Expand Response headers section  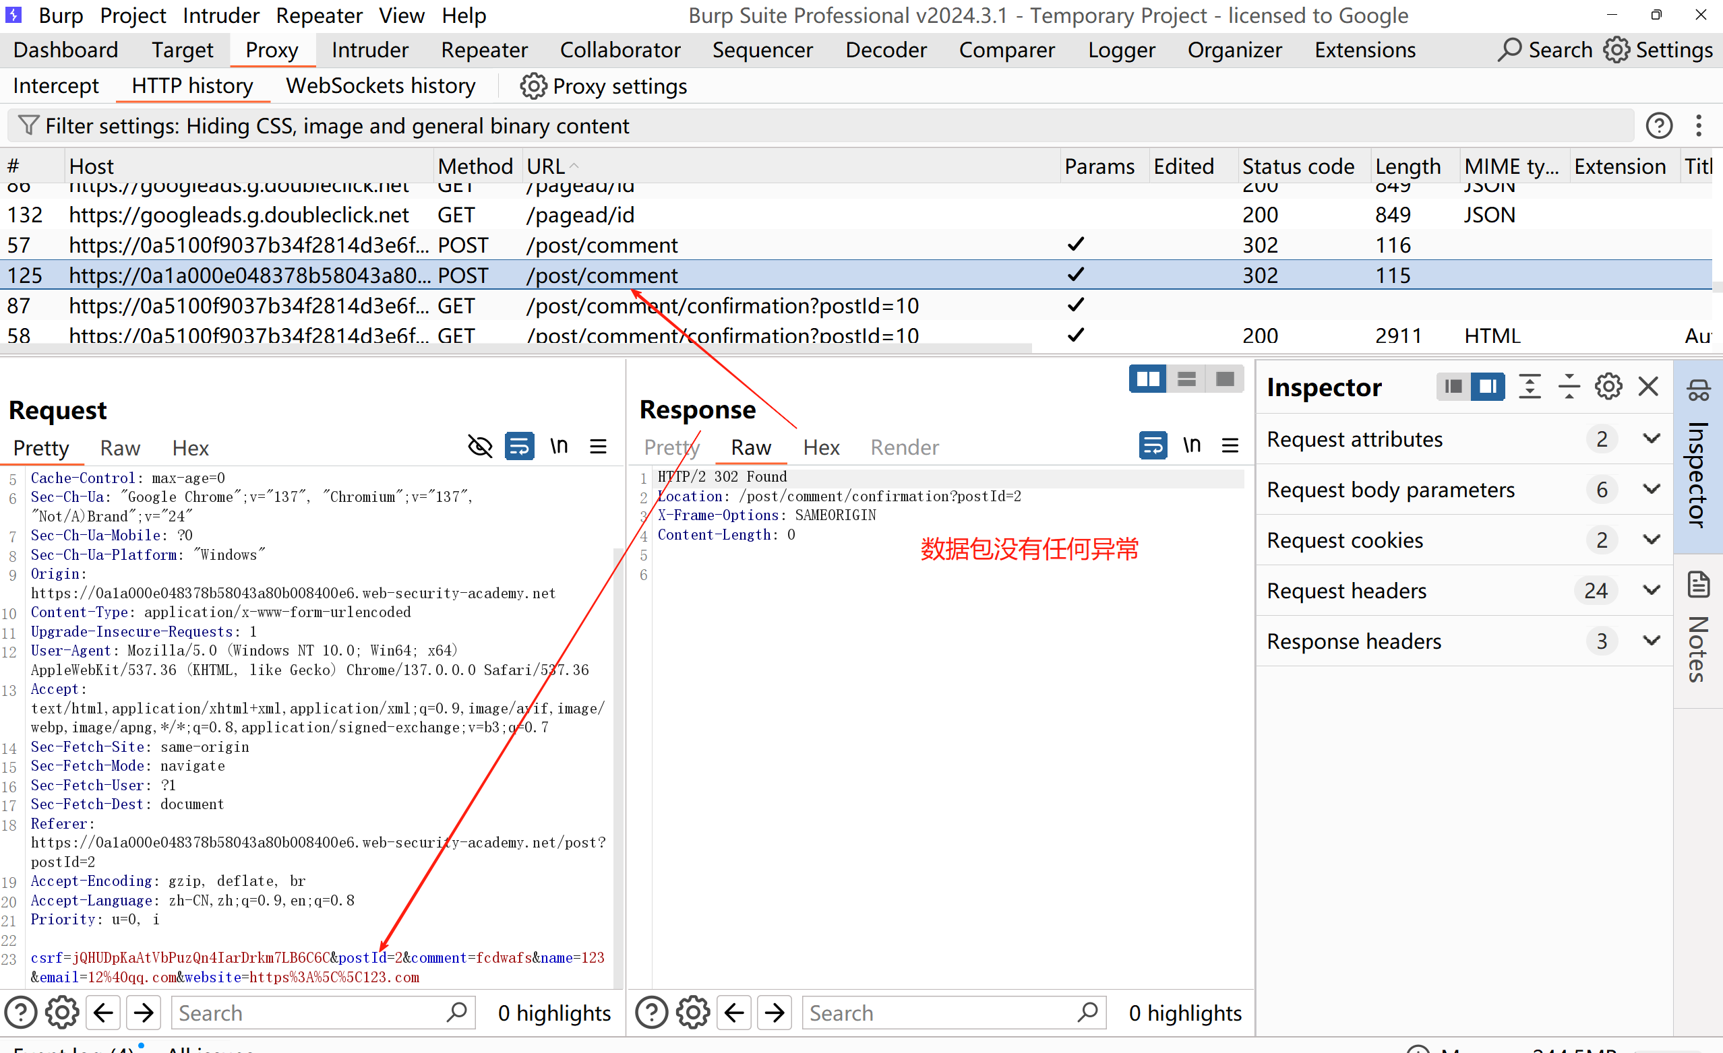pyautogui.click(x=1651, y=641)
